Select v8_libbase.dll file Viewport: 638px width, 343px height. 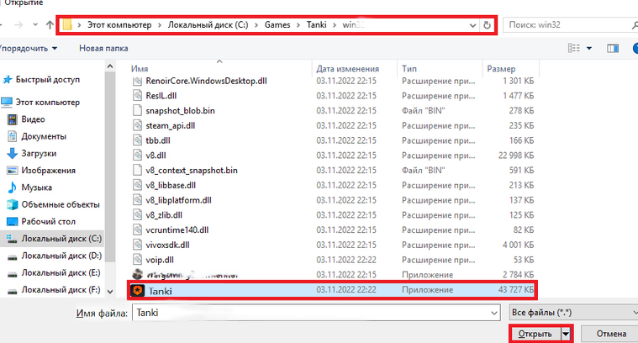point(171,186)
